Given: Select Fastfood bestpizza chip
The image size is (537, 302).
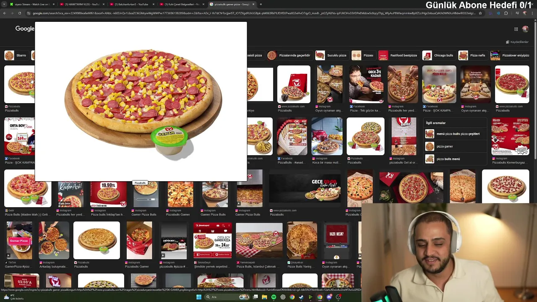Looking at the screenshot, I should tap(399, 55).
